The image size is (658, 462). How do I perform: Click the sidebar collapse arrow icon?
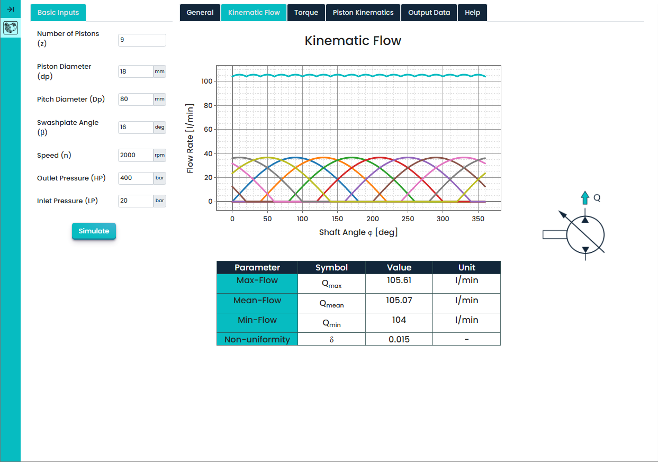[10, 9]
